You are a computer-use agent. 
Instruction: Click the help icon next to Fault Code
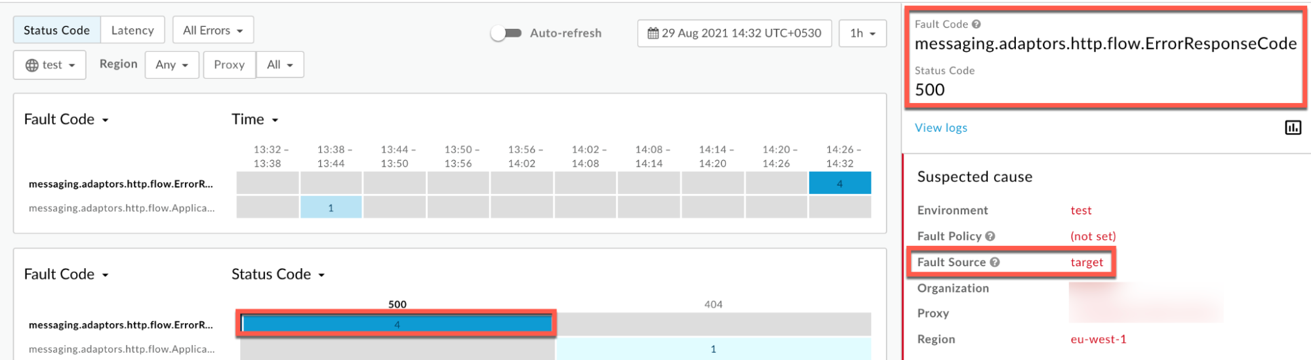click(976, 24)
